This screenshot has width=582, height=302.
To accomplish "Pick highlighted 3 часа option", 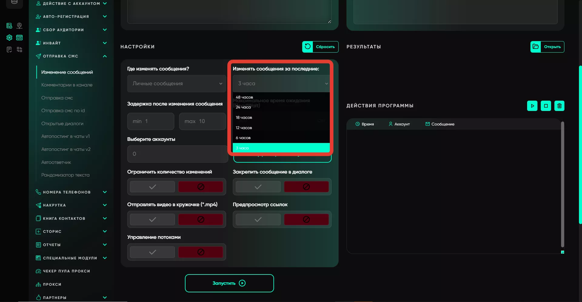I will tap(281, 148).
